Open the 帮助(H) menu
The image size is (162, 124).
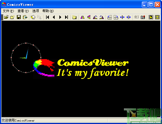48,11
